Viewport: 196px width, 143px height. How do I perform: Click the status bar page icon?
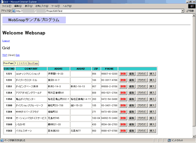[2, 140]
